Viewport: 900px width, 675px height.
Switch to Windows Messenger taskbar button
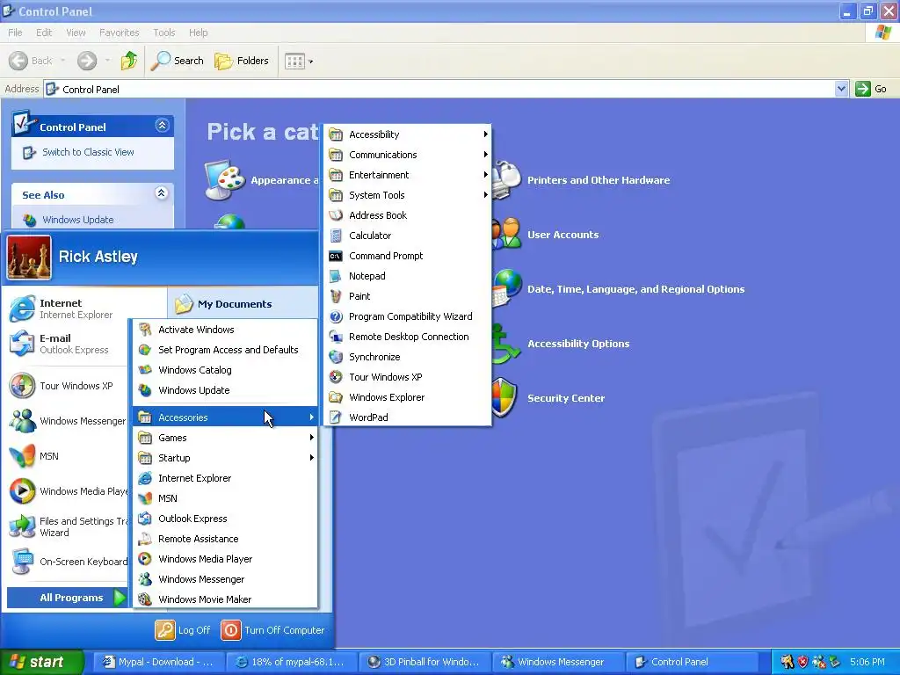557,662
